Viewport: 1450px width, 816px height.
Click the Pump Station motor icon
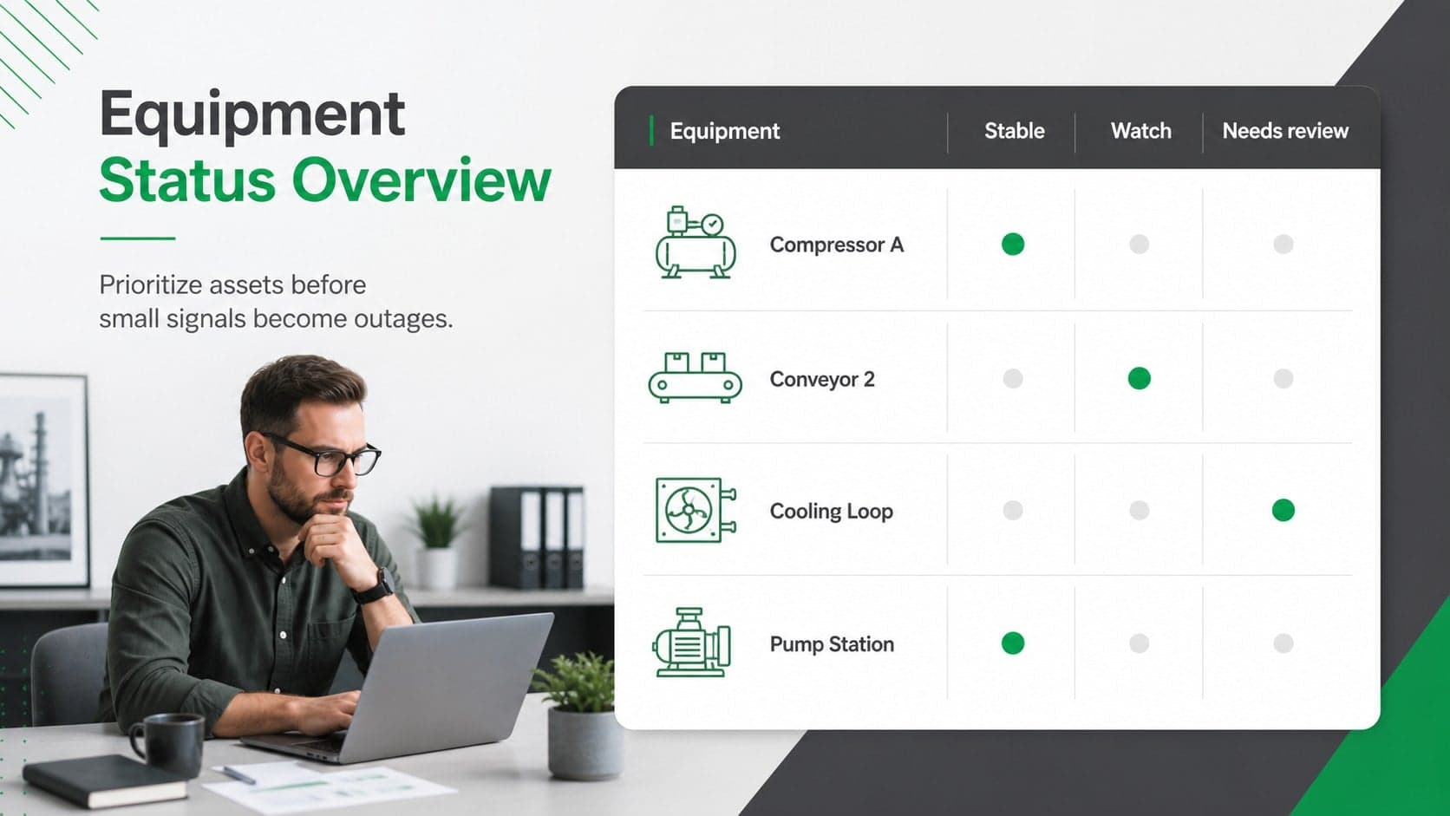pyautogui.click(x=692, y=643)
